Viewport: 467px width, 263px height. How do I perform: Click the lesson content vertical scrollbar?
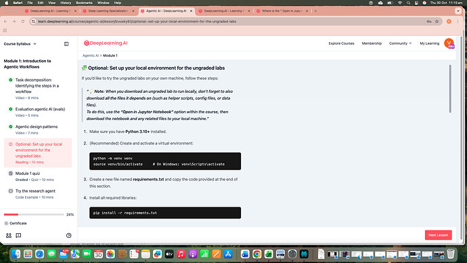coord(450,89)
